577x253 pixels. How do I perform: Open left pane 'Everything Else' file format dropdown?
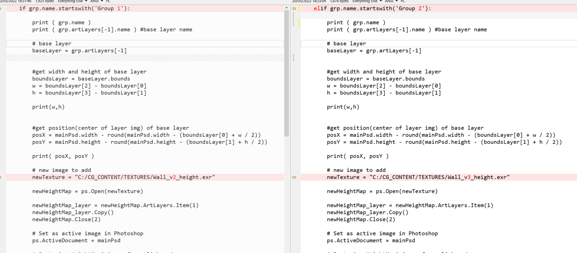[72, 1]
